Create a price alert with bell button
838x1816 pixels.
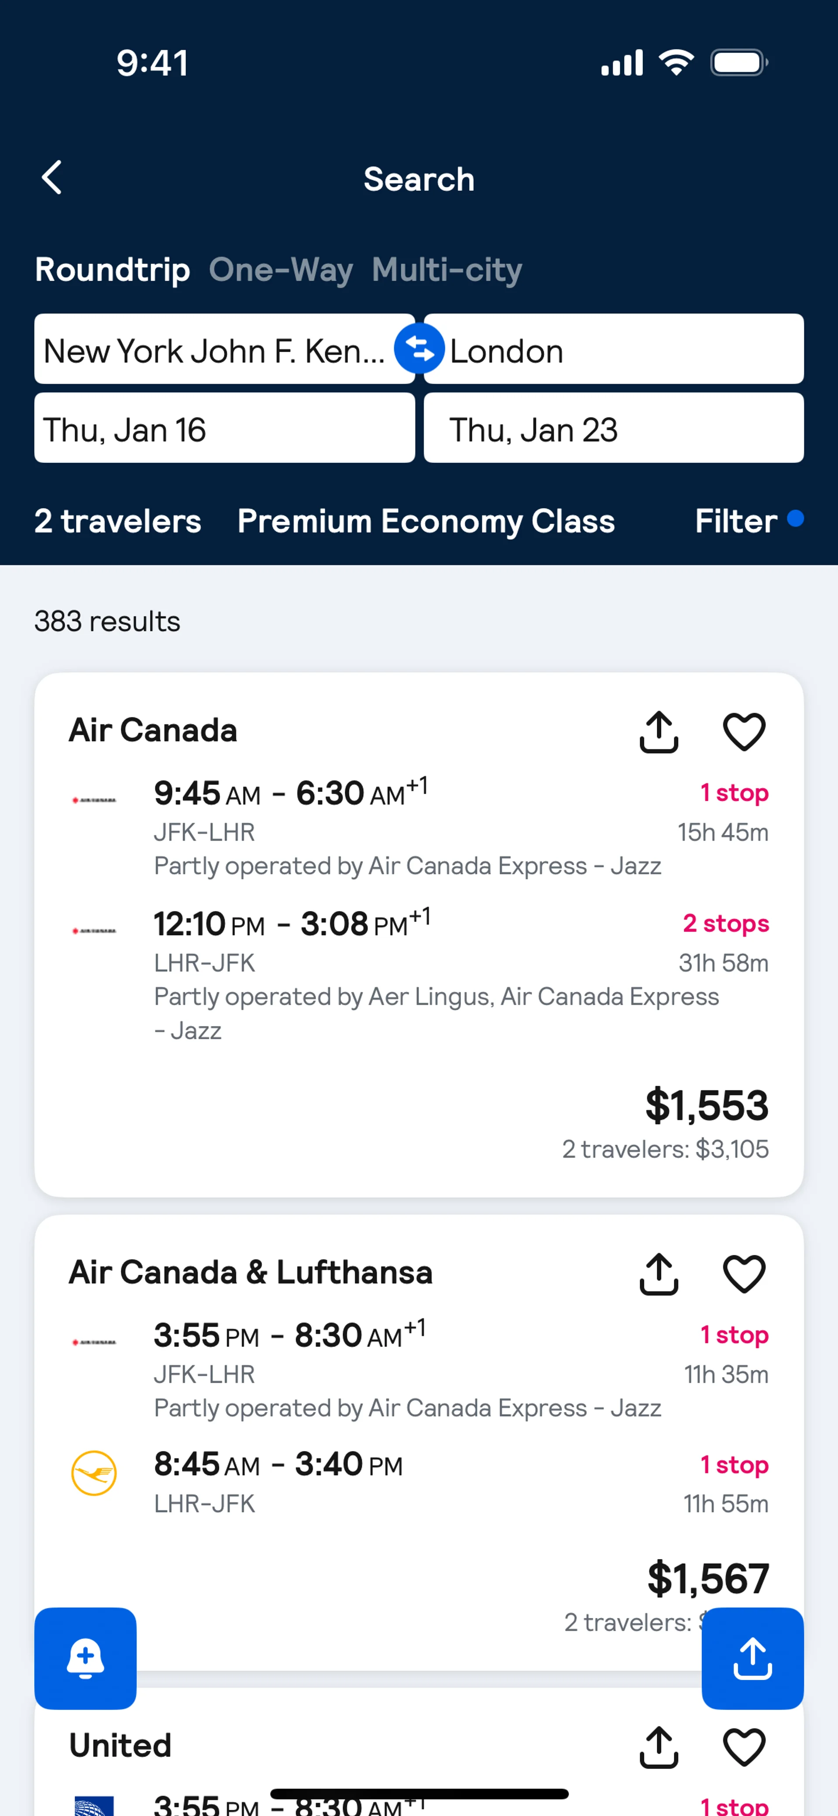pos(86,1657)
